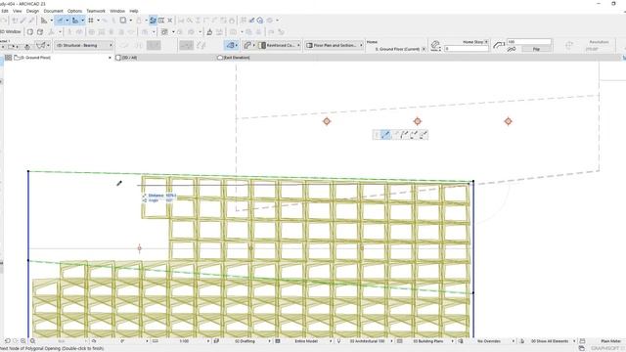Screen dimensions: 626x352
Task: Click the left orange diamond hotspot
Action: (x=327, y=121)
